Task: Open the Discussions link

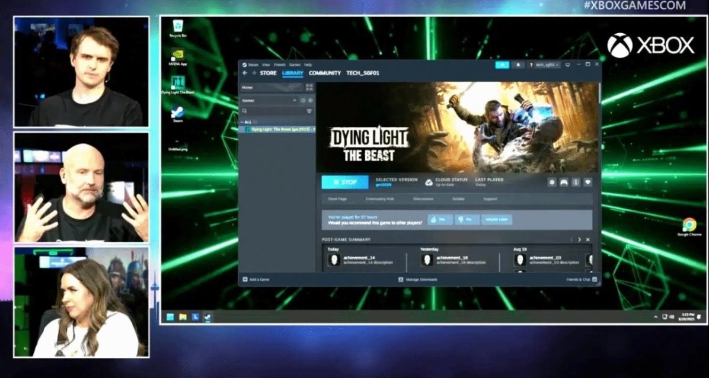Action: click(423, 199)
